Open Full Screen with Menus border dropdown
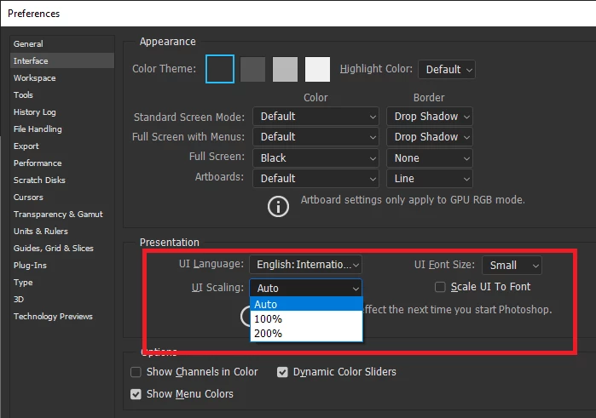596x418 pixels. (430, 137)
